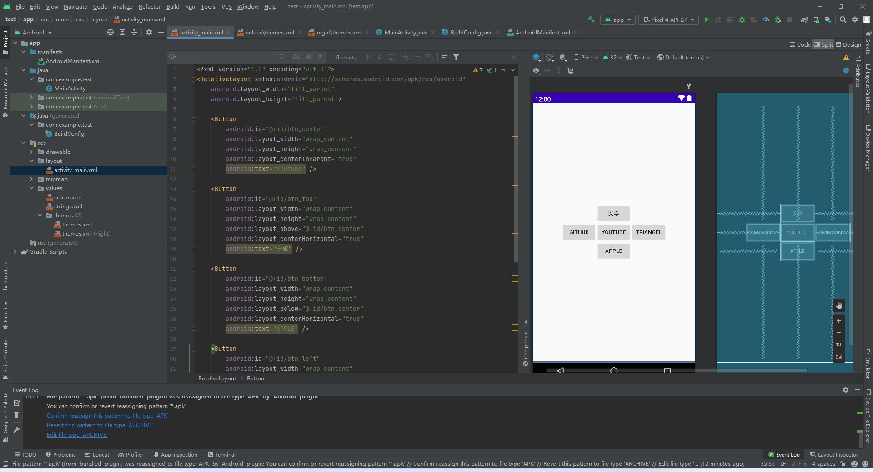This screenshot has height=472, width=873.
Task: Expand the drawable folder node
Action: pyautogui.click(x=31, y=152)
